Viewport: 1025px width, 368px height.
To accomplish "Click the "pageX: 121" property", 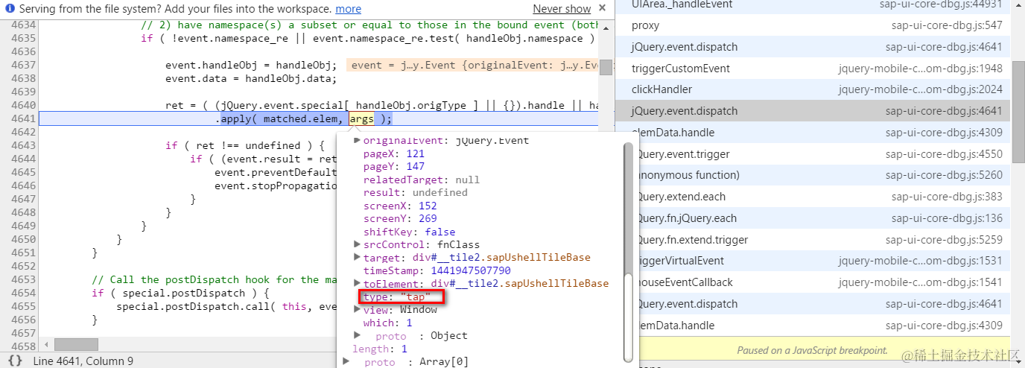I will click(394, 153).
